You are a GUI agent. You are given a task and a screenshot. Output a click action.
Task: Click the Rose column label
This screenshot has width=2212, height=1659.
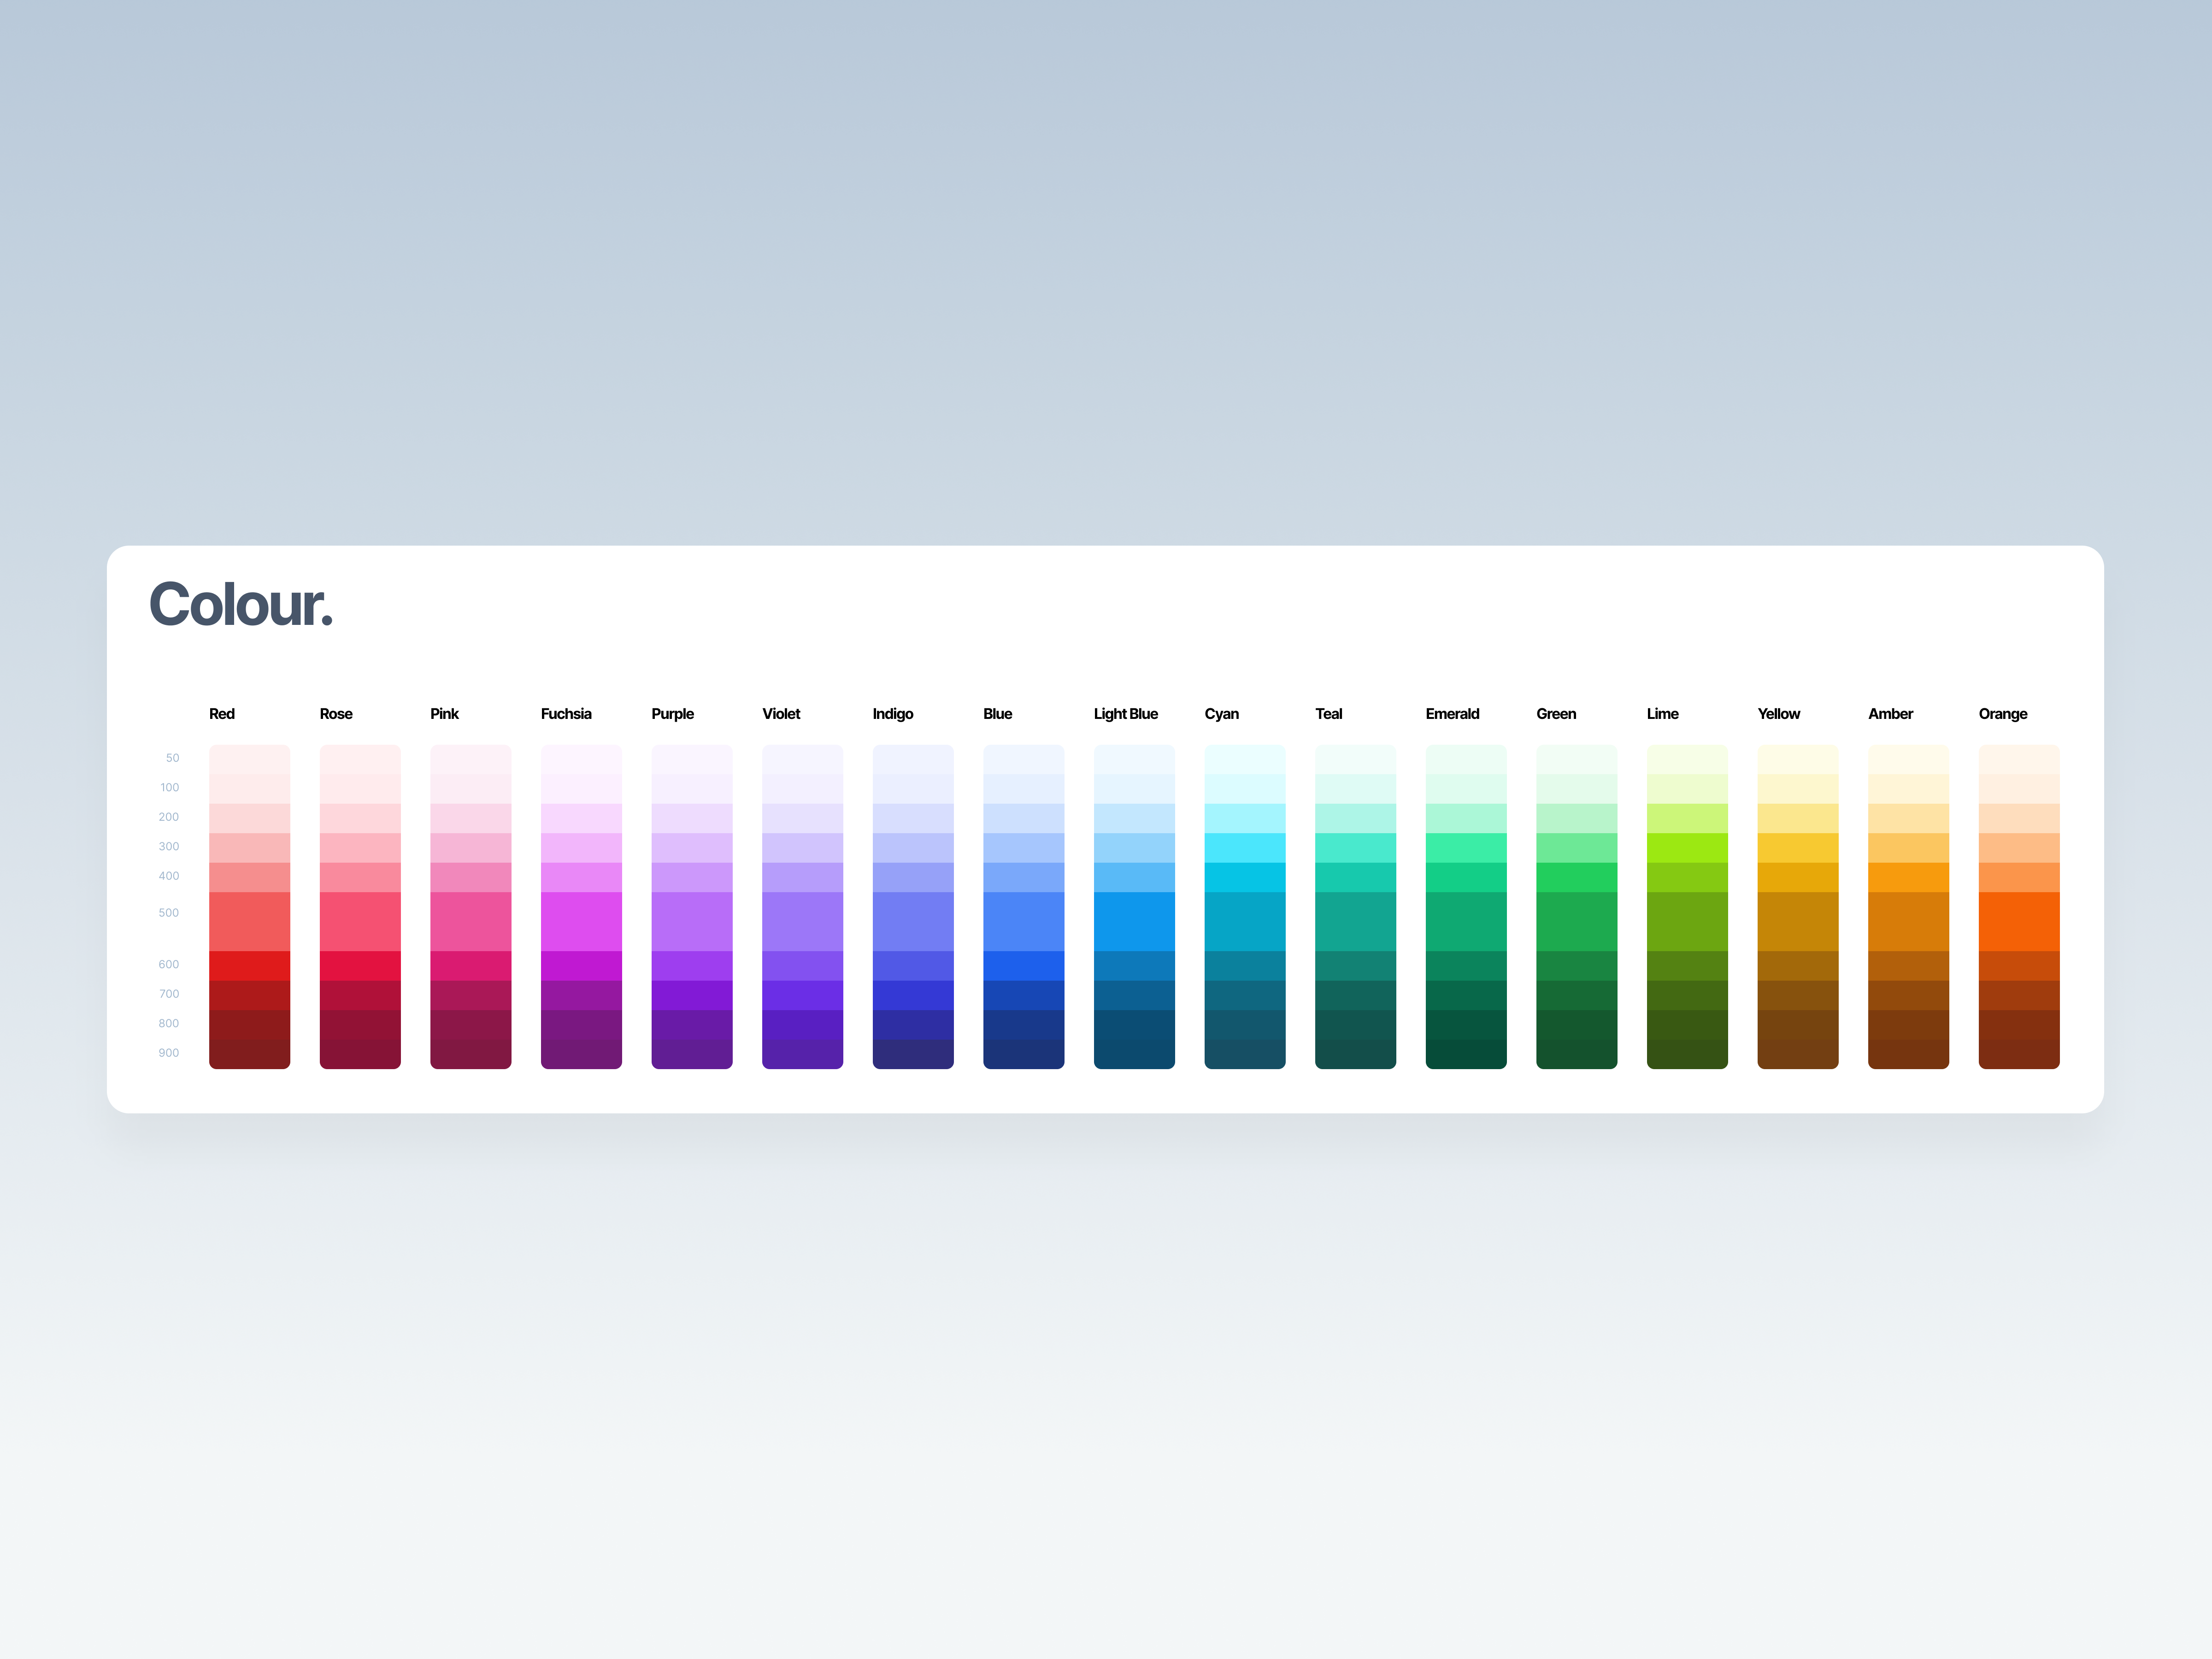tap(336, 714)
